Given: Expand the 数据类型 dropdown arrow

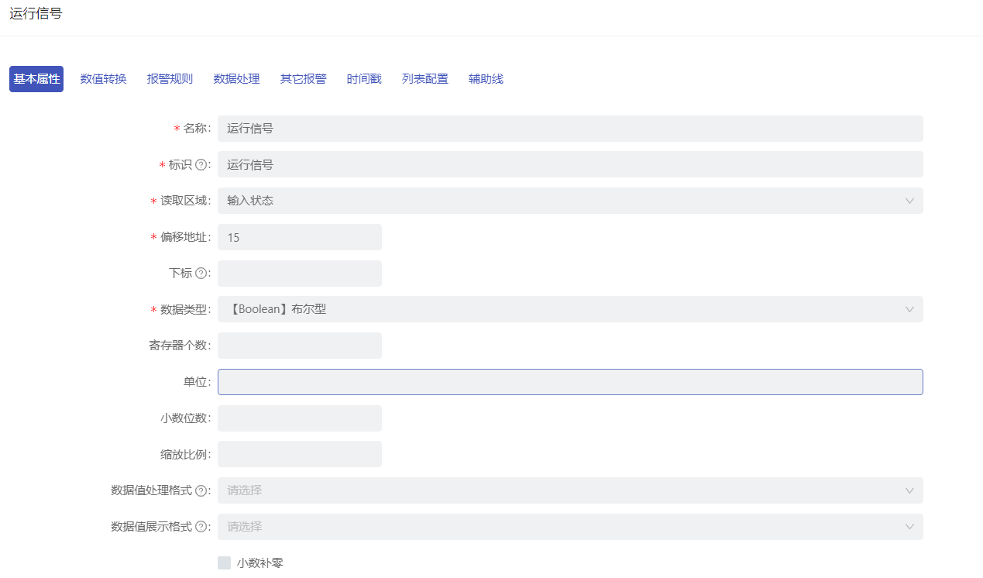Looking at the screenshot, I should (909, 309).
